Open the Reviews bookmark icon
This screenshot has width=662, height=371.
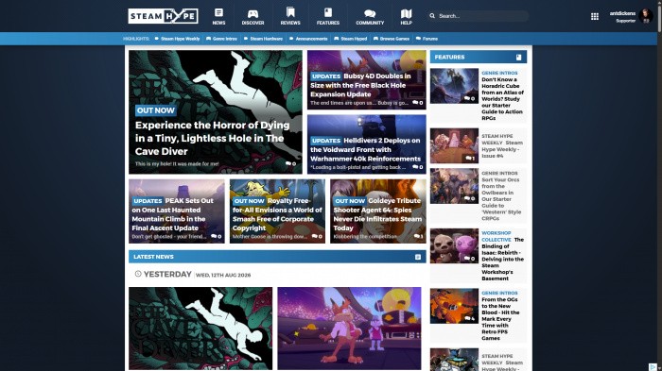pos(290,12)
